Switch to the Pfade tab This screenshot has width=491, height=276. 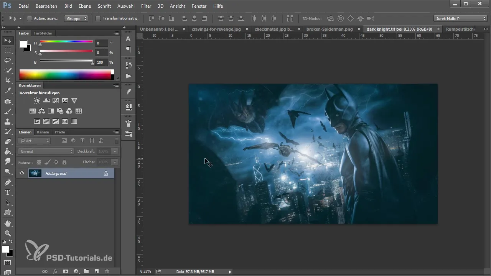pos(60,132)
